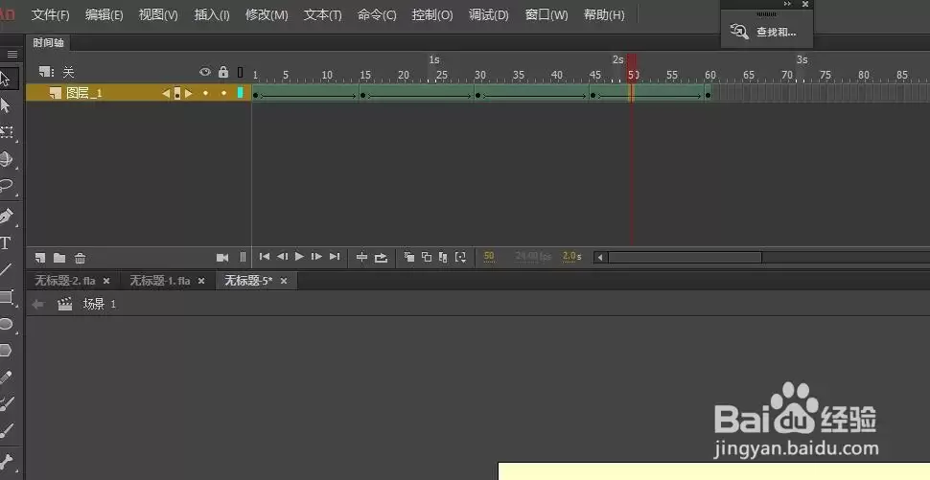The image size is (930, 480).
Task: Open the 编辑(E) menu
Action: click(104, 14)
